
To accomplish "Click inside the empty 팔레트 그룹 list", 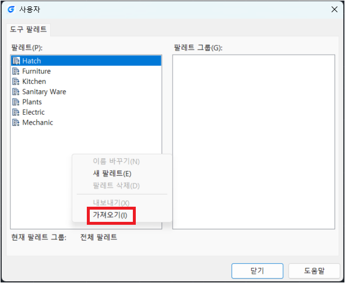I will pos(254,142).
